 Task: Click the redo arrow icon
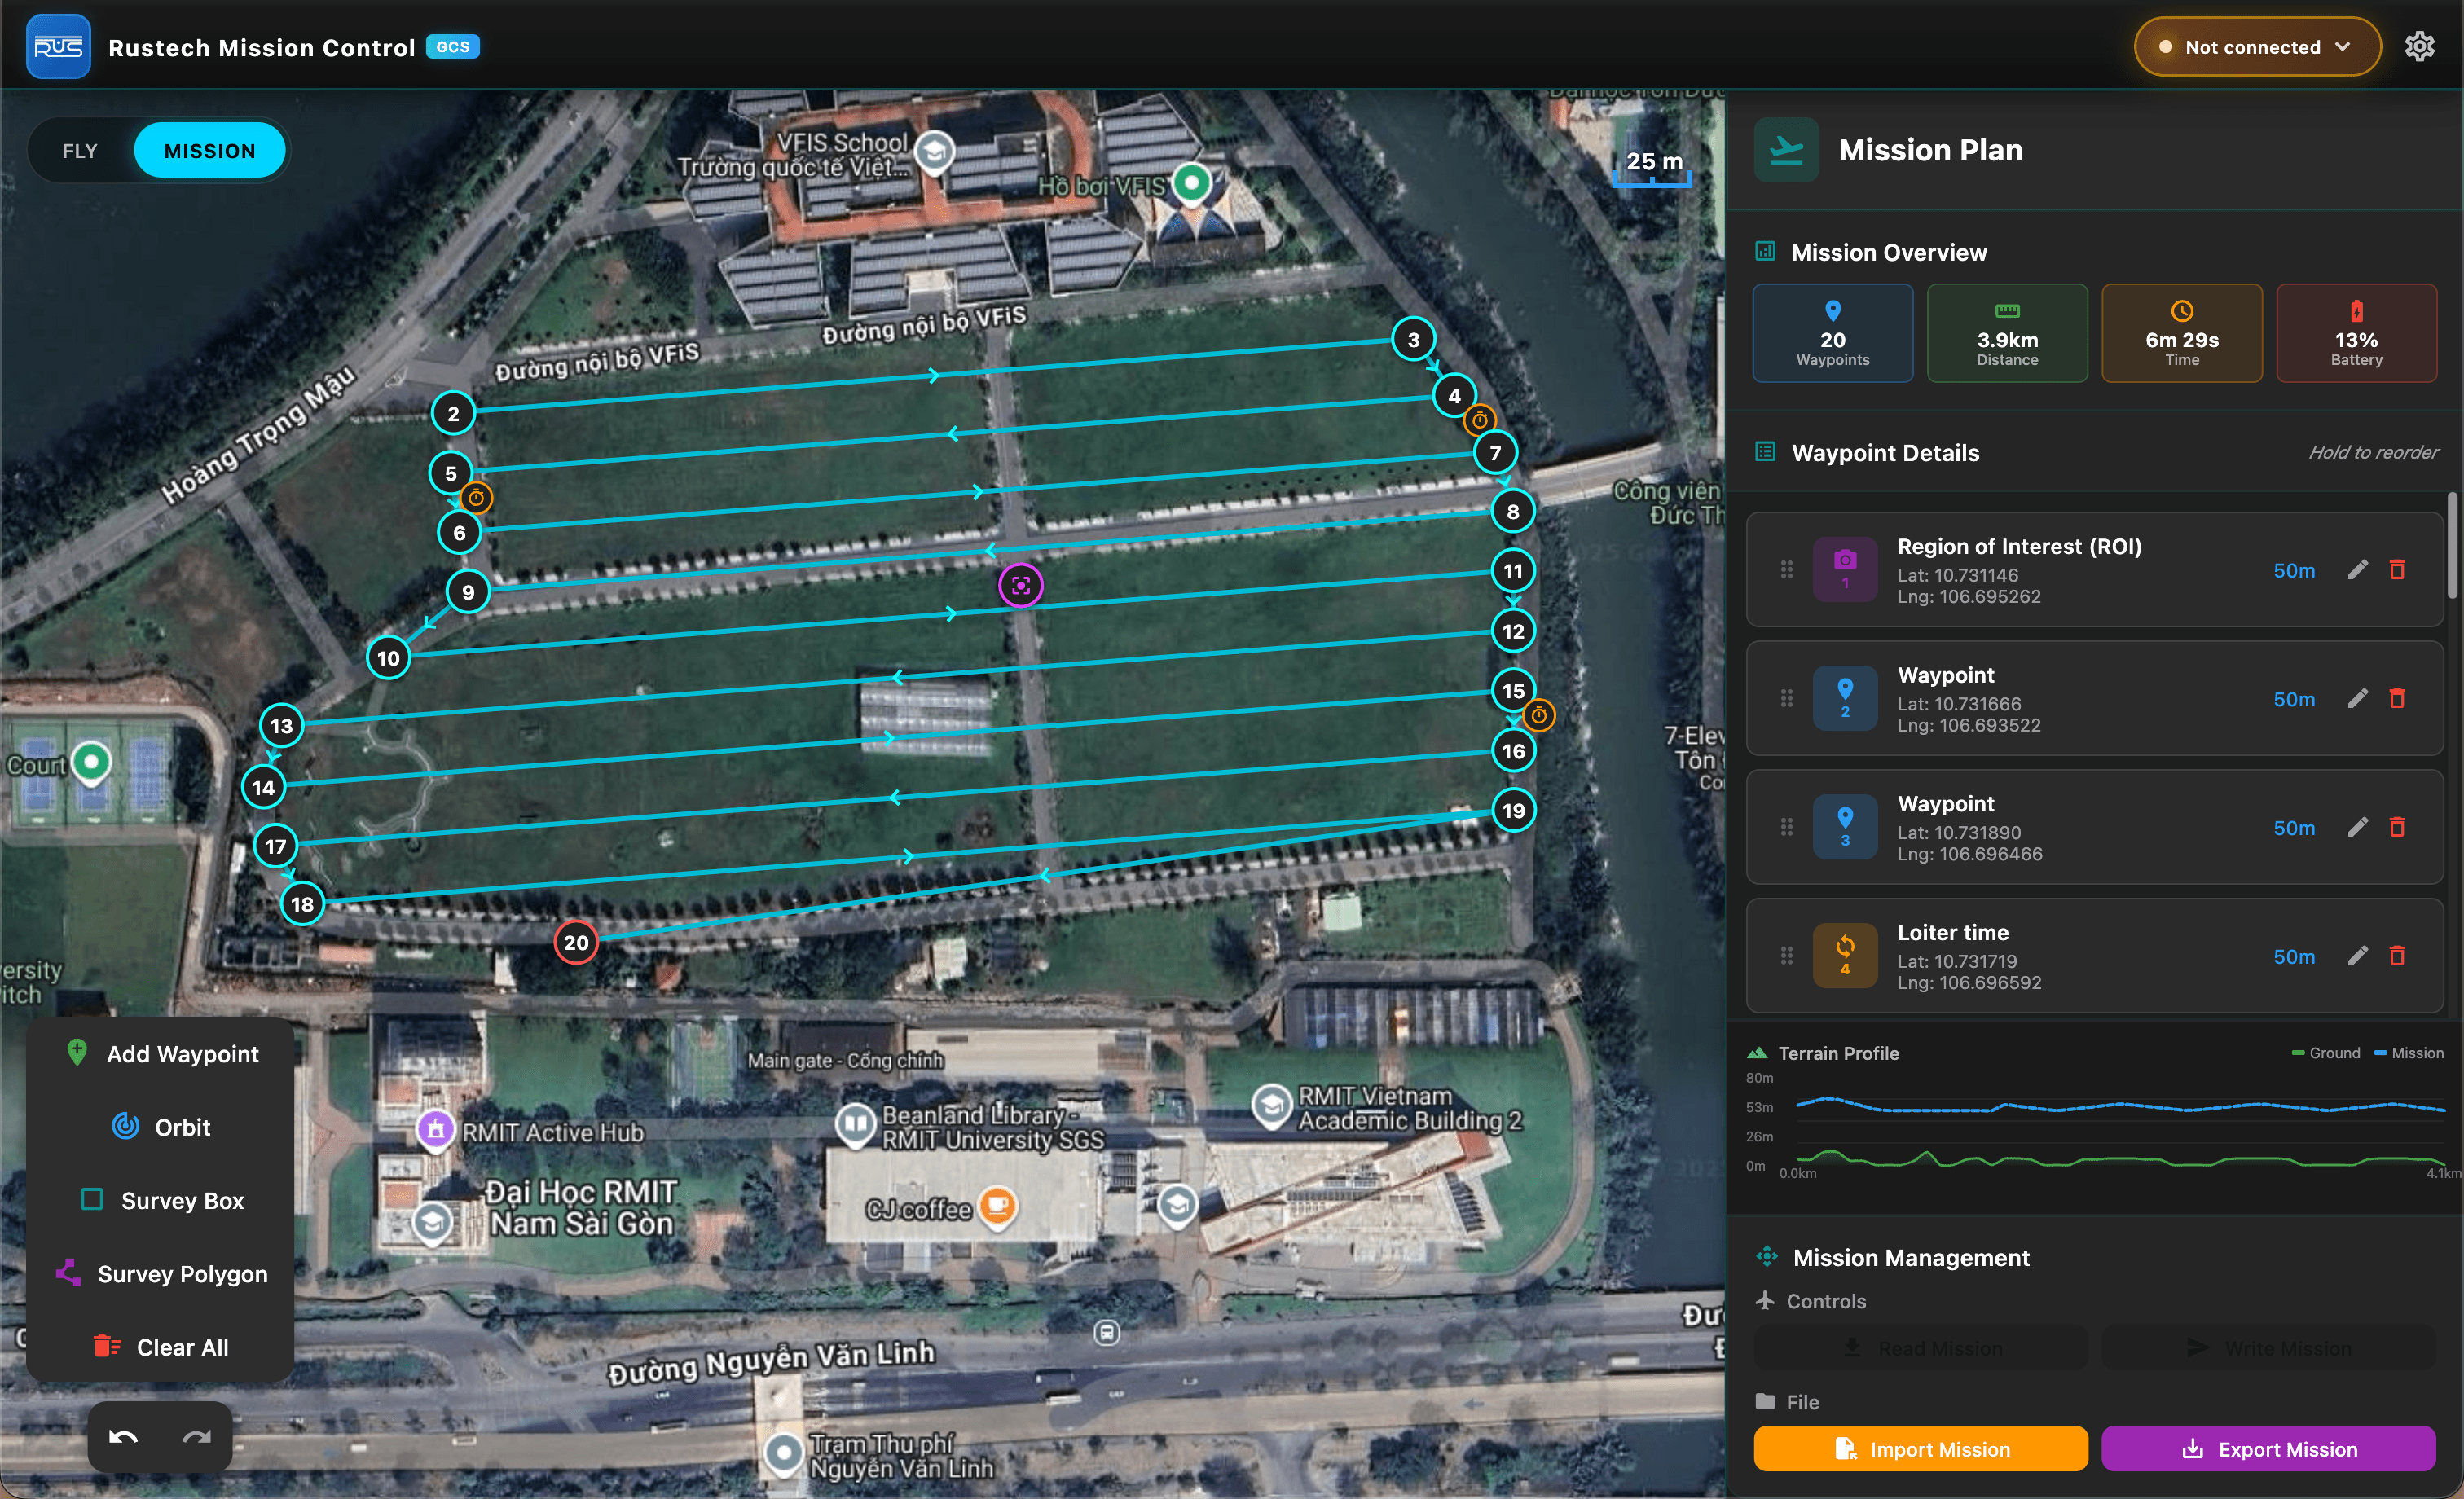point(197,1437)
